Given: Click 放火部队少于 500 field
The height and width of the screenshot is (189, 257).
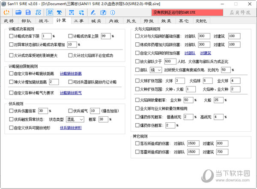Looking at the screenshot, I should [170, 62].
